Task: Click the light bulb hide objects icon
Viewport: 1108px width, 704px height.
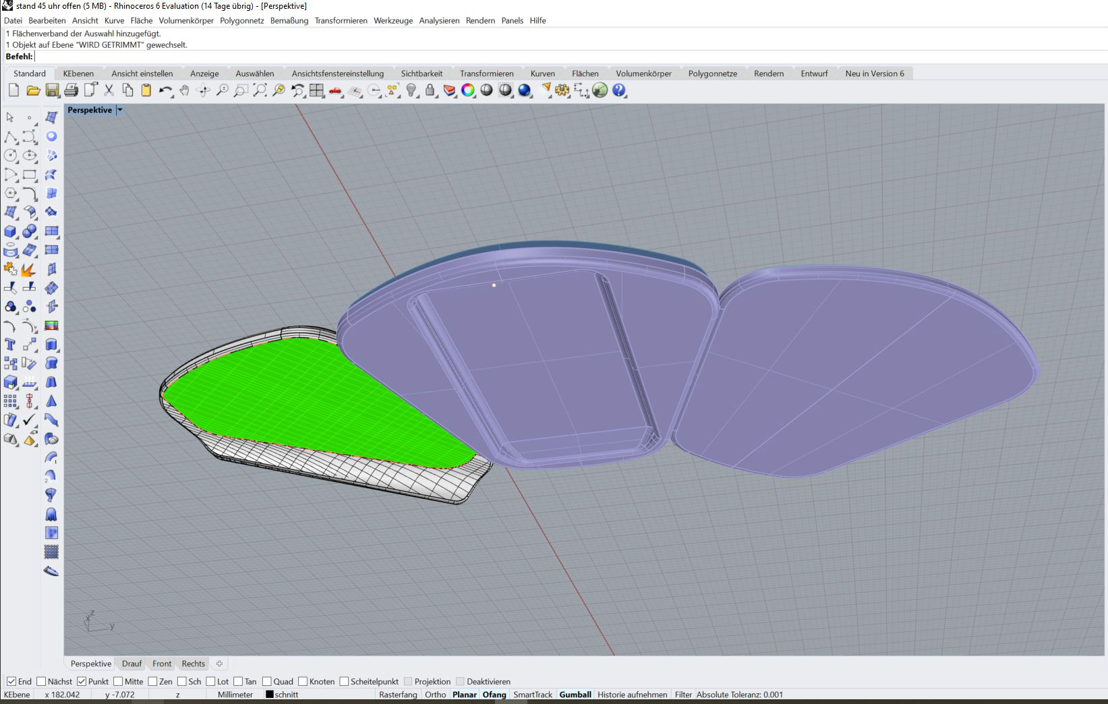Action: (x=411, y=90)
